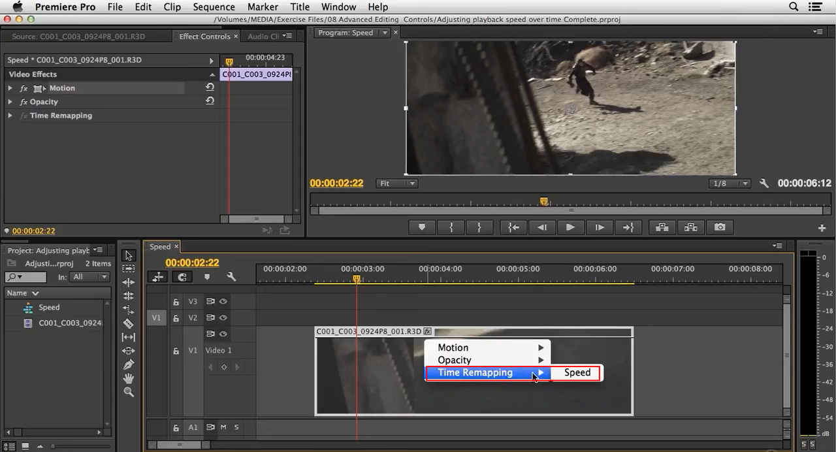Viewport: 836px width, 452px height.
Task: Click the Extract button
Action: (x=691, y=227)
